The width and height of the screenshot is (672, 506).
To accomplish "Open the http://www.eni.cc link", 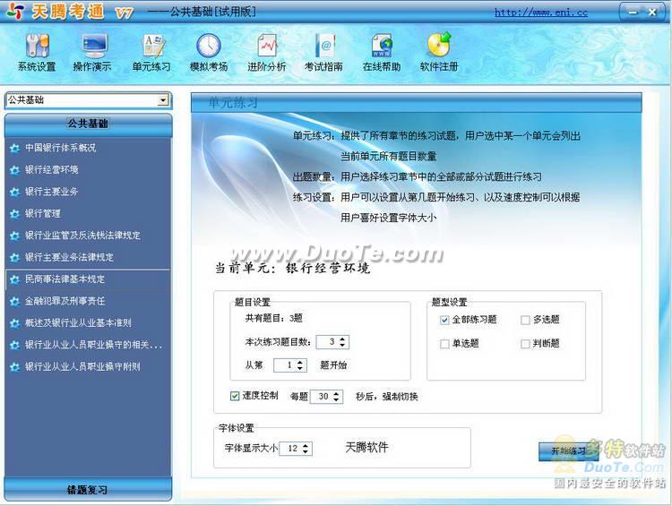I will (x=541, y=13).
